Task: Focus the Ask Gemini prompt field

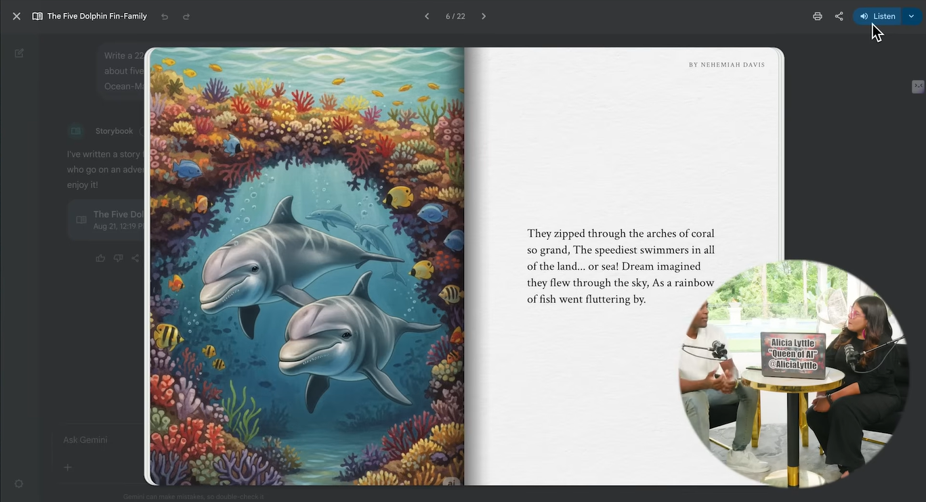Action: (x=95, y=440)
